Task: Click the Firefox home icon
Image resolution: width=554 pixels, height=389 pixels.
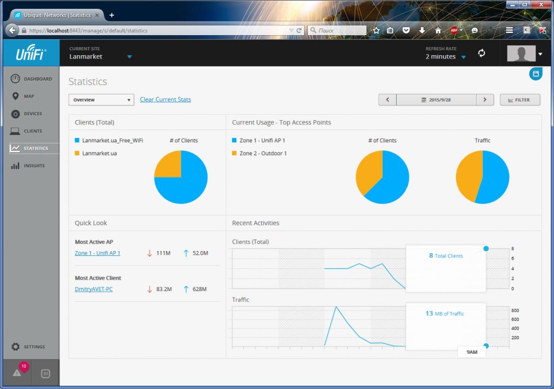Action: (x=438, y=31)
